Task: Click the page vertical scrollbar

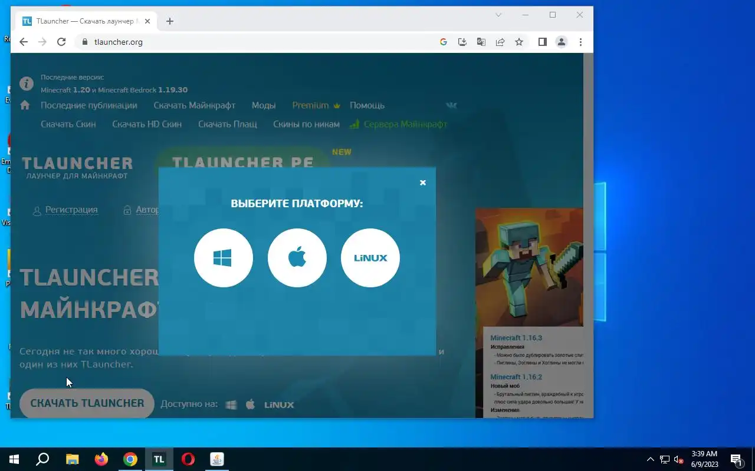Action: coord(588,235)
